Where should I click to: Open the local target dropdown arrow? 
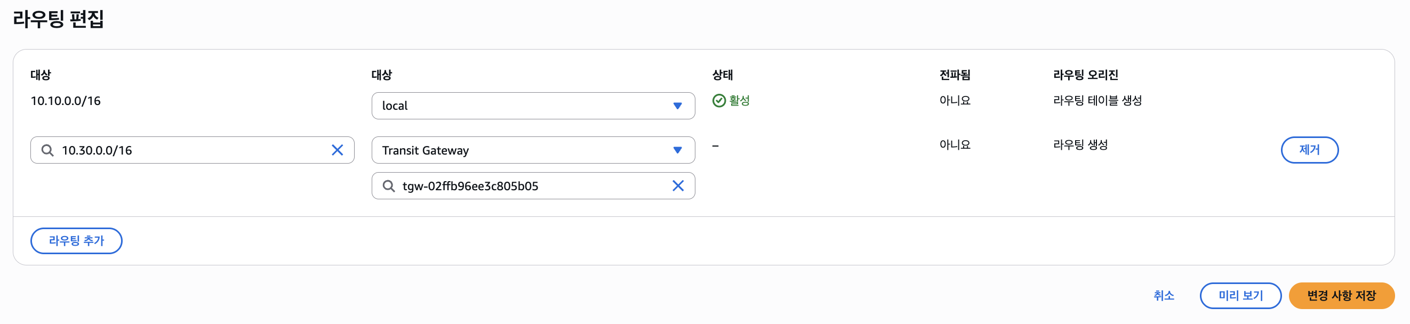click(x=677, y=106)
